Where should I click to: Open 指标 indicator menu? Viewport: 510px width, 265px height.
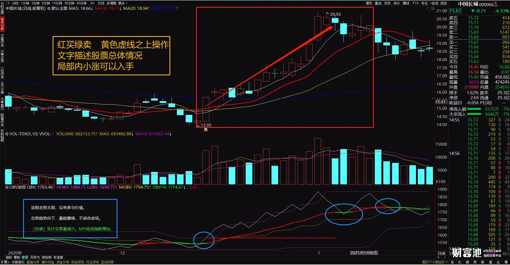pyautogui.click(x=9, y=257)
